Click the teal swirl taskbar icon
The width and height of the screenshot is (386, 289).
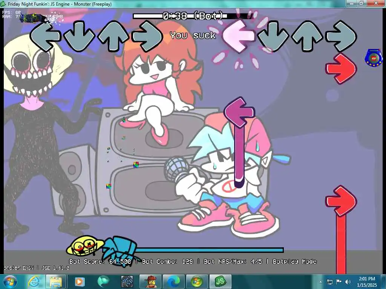click(x=103, y=282)
